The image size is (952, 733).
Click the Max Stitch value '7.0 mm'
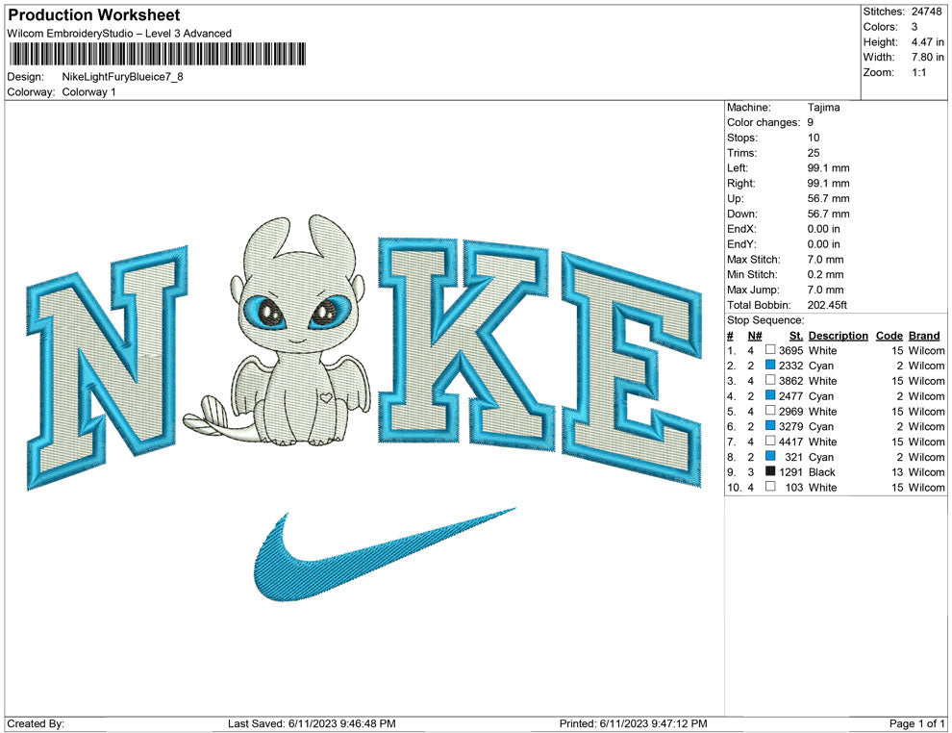826,259
